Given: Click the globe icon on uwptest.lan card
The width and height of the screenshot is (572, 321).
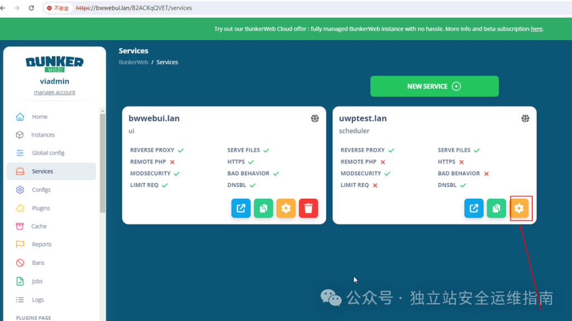Looking at the screenshot, I should click(x=525, y=118).
